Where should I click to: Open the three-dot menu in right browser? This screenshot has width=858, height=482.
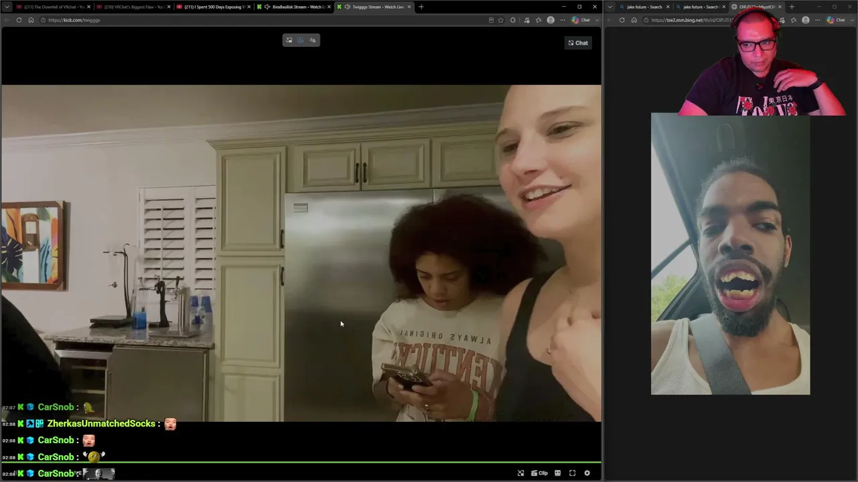tap(817, 20)
